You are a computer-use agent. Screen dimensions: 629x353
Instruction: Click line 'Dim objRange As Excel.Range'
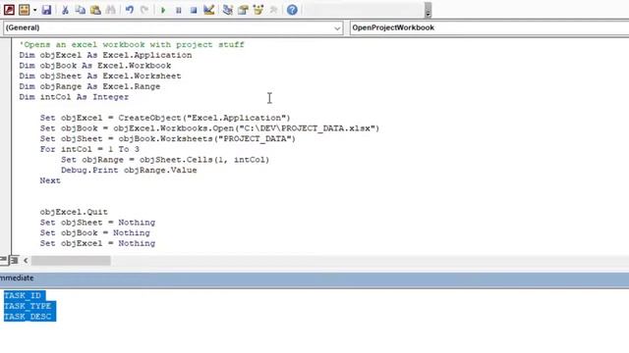click(x=89, y=86)
